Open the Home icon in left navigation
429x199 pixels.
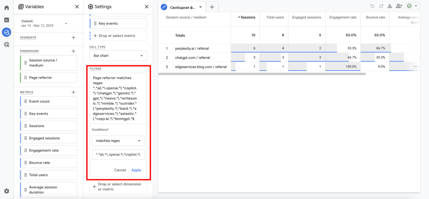(7, 8)
